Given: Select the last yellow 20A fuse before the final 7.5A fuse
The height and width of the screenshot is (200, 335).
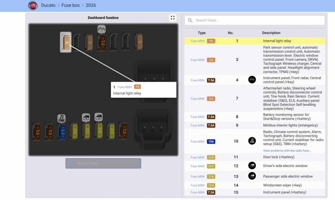Looking at the screenshot, I should tap(111, 131).
